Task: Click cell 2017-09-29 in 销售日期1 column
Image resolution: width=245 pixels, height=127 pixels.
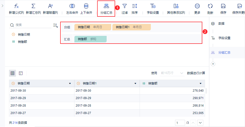Action: 107,98
